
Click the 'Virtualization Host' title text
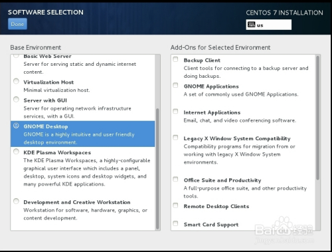[x=48, y=82]
